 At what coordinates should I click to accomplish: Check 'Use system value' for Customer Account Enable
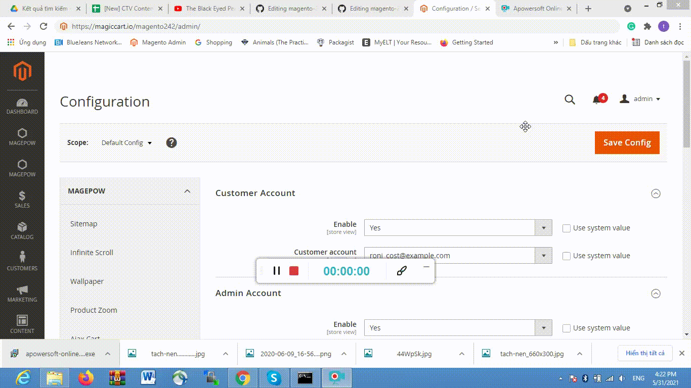(x=567, y=228)
